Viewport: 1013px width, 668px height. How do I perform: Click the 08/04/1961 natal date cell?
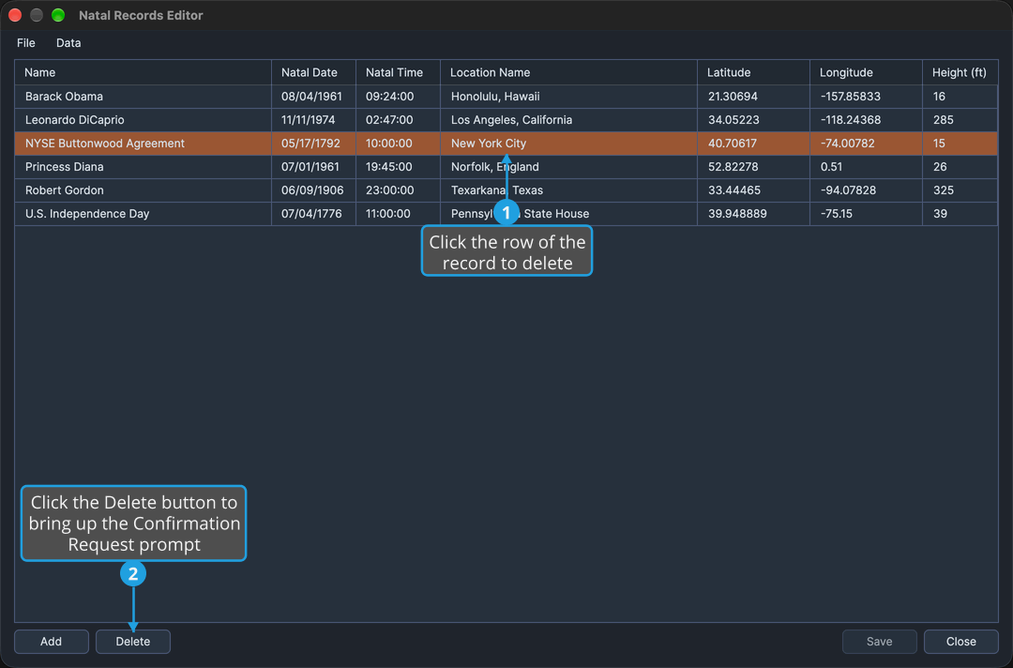point(313,97)
